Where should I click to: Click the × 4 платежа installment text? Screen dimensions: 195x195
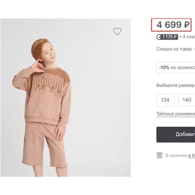[x=187, y=37]
